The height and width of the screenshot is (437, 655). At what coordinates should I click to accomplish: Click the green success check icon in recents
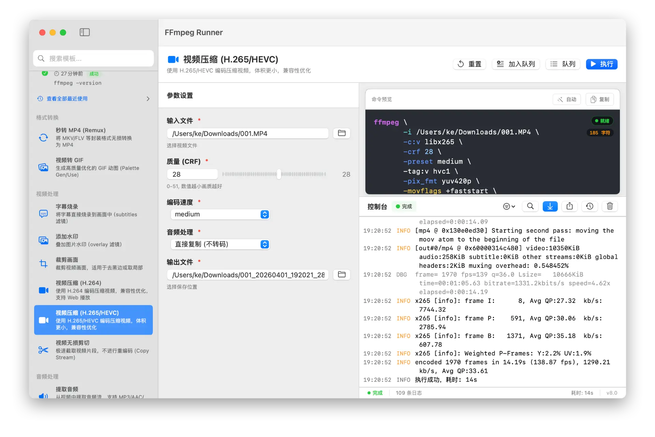(x=45, y=73)
